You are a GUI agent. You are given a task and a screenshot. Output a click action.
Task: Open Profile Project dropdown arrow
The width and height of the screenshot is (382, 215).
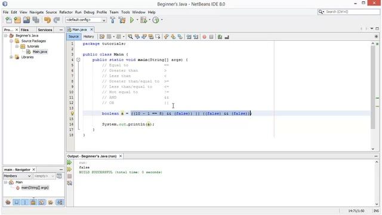point(162,20)
